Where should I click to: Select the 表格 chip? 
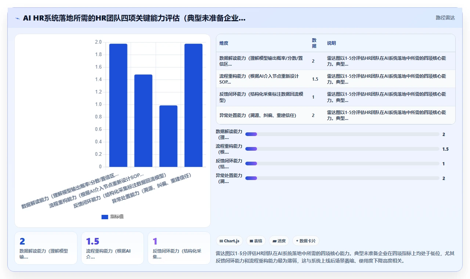(256, 241)
